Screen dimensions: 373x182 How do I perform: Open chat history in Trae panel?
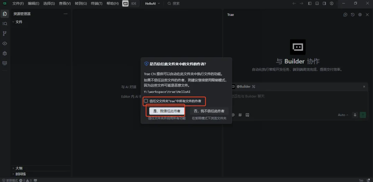[353, 15]
